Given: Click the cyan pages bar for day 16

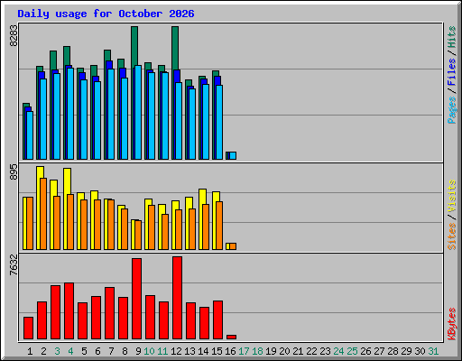Looking at the screenshot, I should (x=233, y=155).
